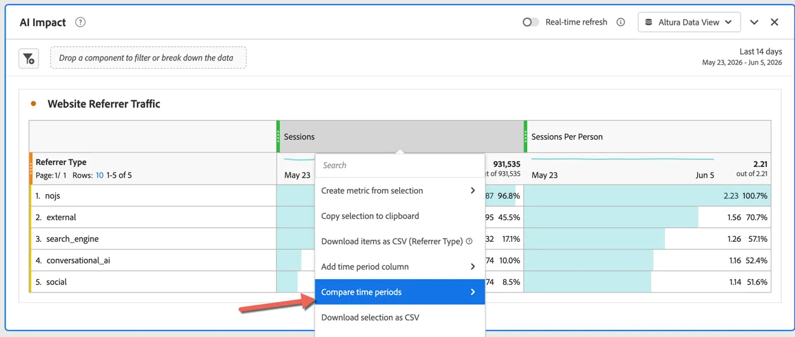Click the 1.56 70.7% cell
Screen dimensions: 795x337
click(648, 217)
